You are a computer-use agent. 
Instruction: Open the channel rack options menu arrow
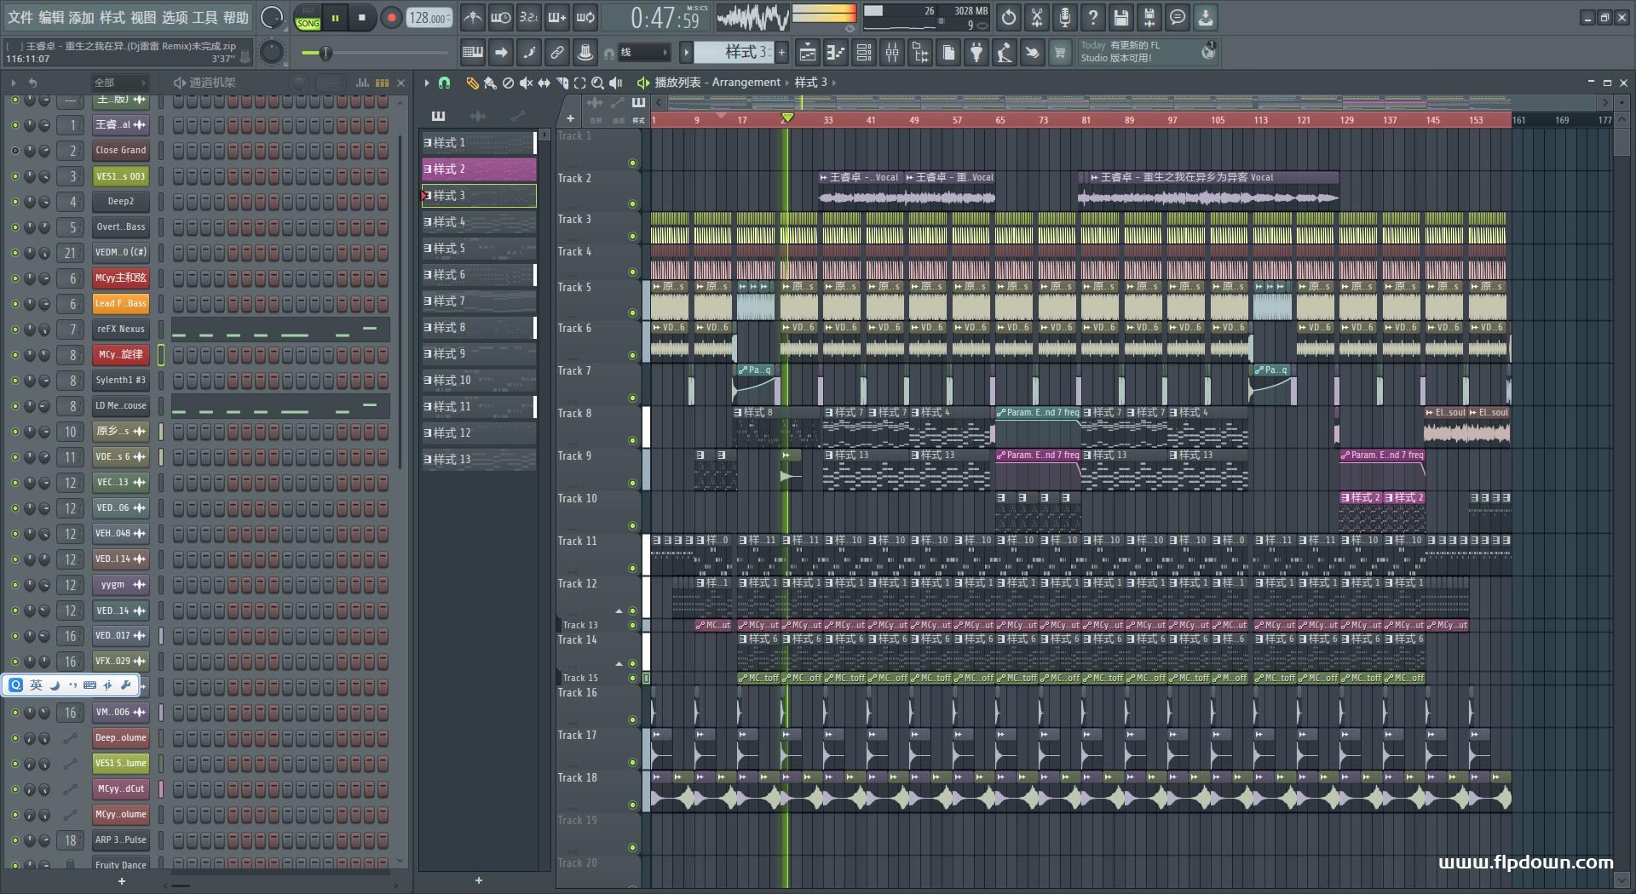click(x=14, y=83)
